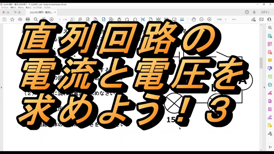Bookmark the file with the star icon
The height and width of the screenshot is (154, 274).
point(12,20)
